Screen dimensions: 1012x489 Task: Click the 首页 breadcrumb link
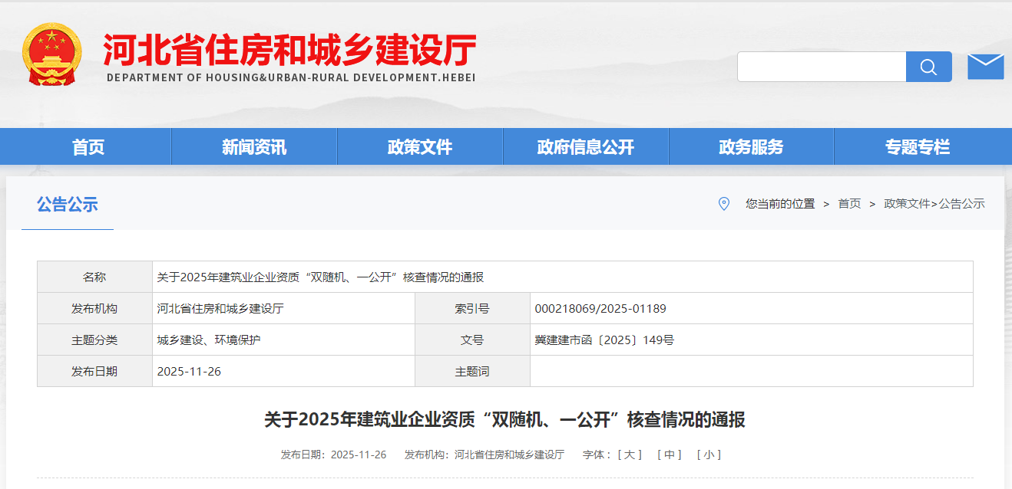click(x=849, y=204)
